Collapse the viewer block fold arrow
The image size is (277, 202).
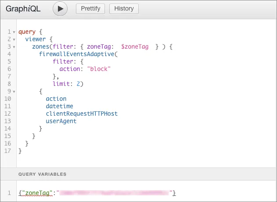pos(14,39)
